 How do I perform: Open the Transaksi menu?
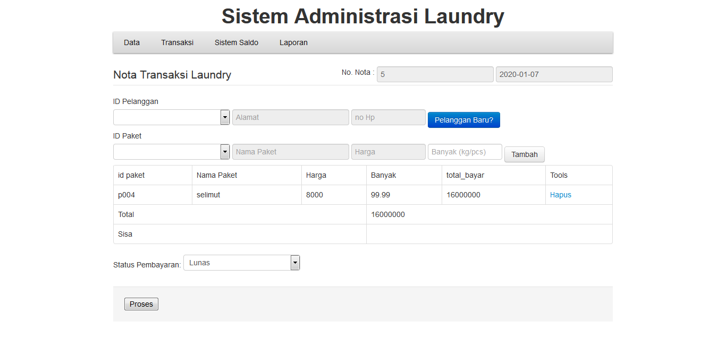tap(177, 42)
